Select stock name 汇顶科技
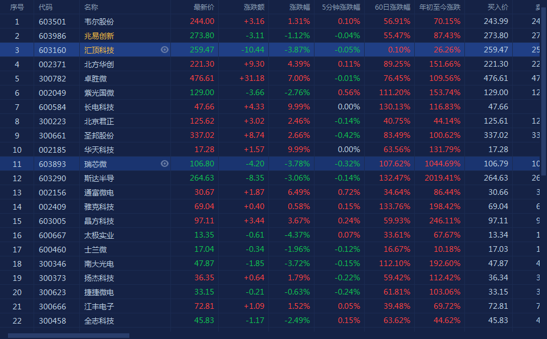The height and width of the screenshot is (339, 547). 99,50
